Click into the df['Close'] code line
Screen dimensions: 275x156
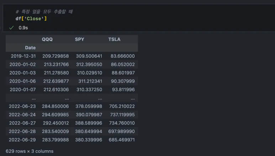point(31,18)
